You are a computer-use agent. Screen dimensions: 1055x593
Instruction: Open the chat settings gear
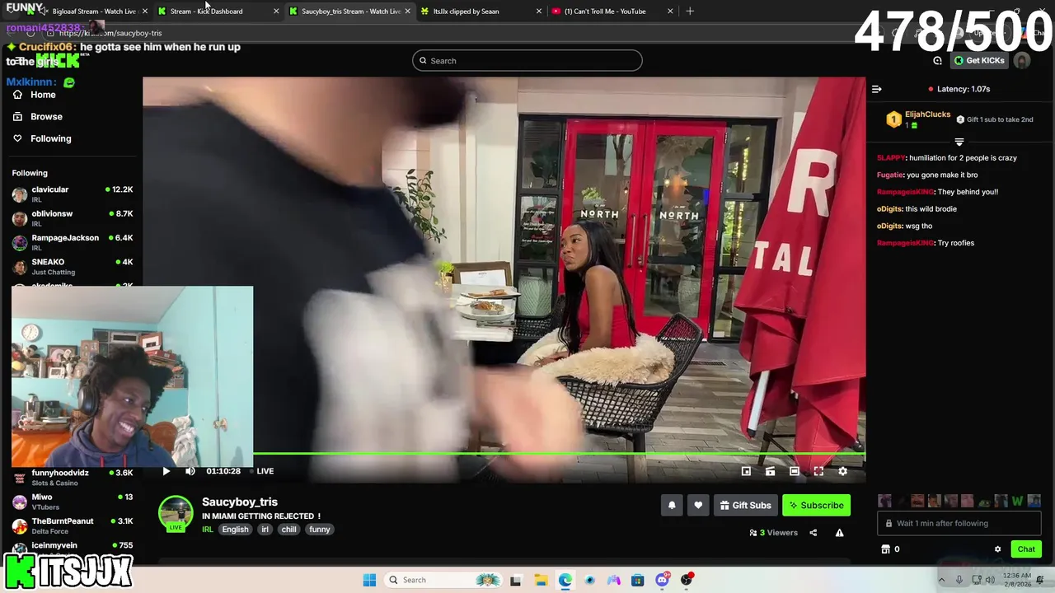997,549
